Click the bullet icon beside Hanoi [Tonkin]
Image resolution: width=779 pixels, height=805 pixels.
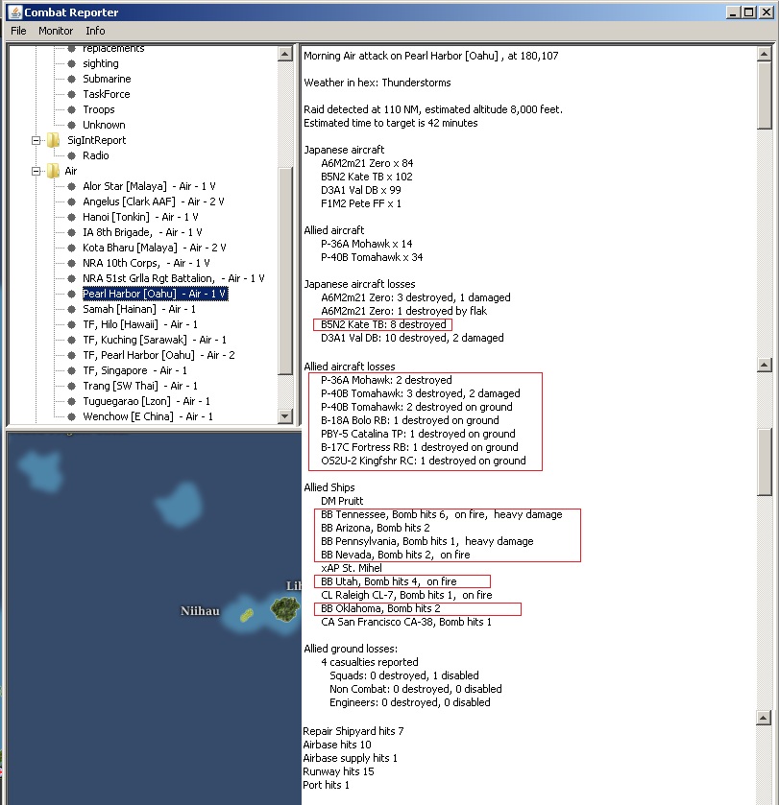72,217
